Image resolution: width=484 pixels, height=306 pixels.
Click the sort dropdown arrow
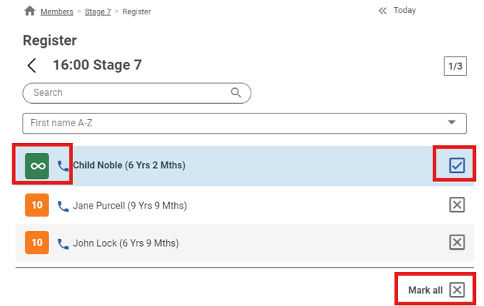[452, 123]
